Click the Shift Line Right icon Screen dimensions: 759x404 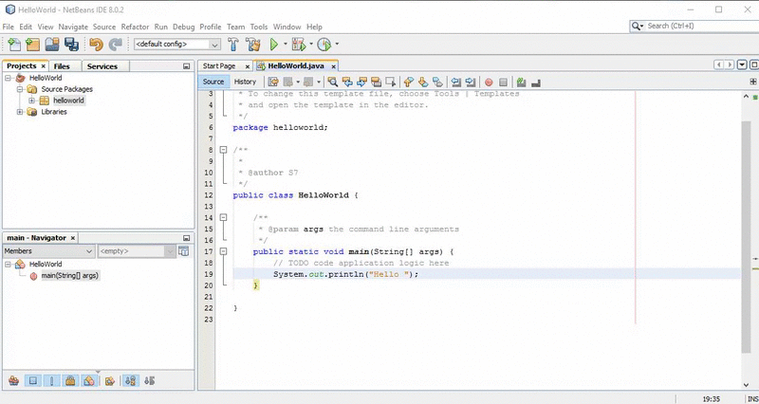pos(470,82)
